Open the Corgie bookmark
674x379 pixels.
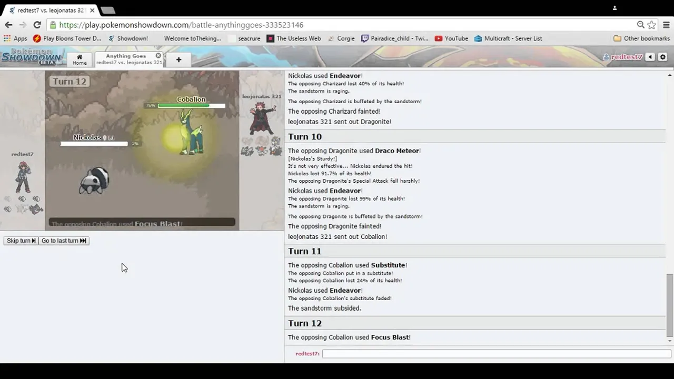(341, 38)
